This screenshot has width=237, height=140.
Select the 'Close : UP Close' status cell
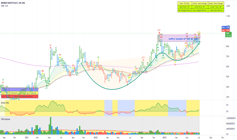tap(185, 3)
